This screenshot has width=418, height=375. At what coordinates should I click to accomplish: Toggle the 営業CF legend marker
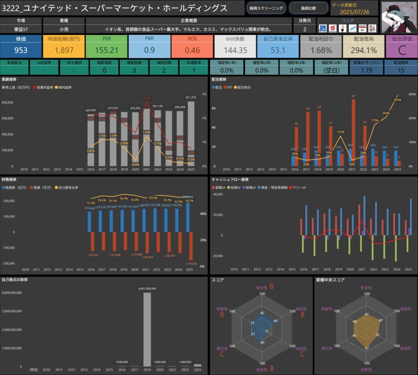[213, 188]
